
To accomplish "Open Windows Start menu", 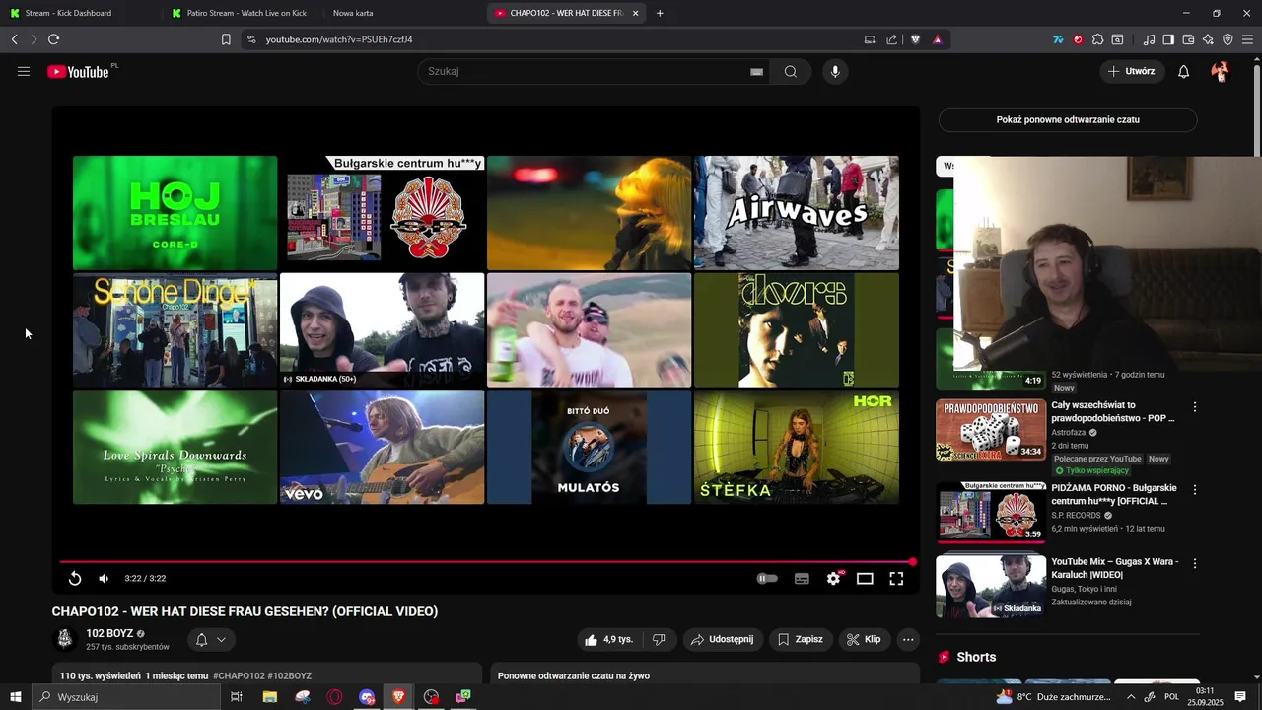I will 15,697.
